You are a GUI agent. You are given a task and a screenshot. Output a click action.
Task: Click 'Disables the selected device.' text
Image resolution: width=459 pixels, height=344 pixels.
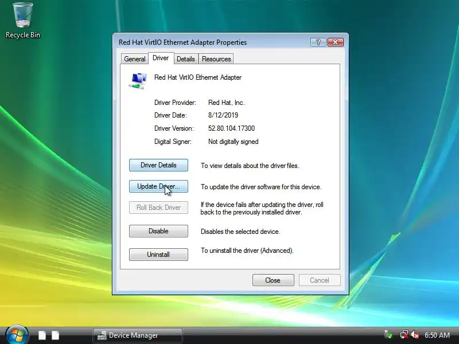coord(240,232)
